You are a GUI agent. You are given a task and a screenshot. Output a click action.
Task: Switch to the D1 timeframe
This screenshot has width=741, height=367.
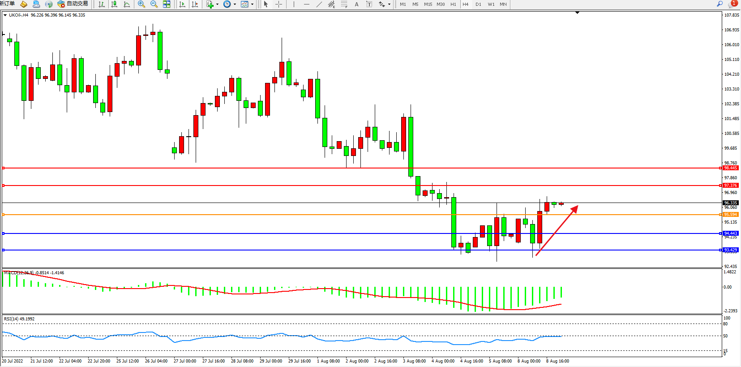[x=478, y=4]
